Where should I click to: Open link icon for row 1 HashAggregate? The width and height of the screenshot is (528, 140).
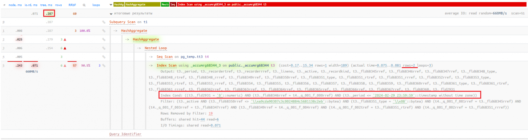[104, 31]
